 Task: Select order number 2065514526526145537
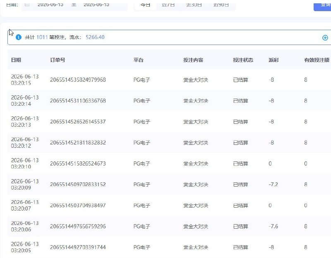pyautogui.click(x=78, y=122)
